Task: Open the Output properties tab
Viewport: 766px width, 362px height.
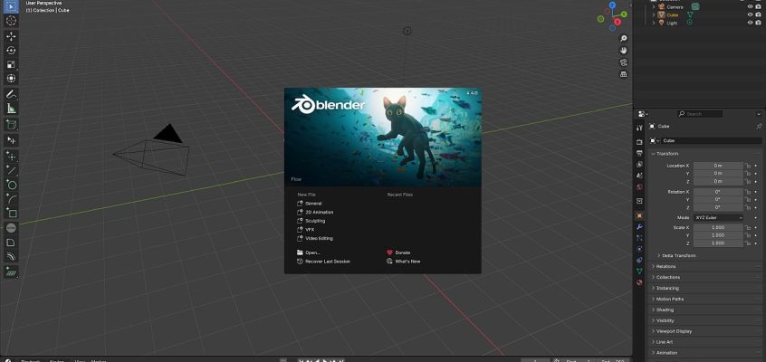Action: [x=639, y=154]
